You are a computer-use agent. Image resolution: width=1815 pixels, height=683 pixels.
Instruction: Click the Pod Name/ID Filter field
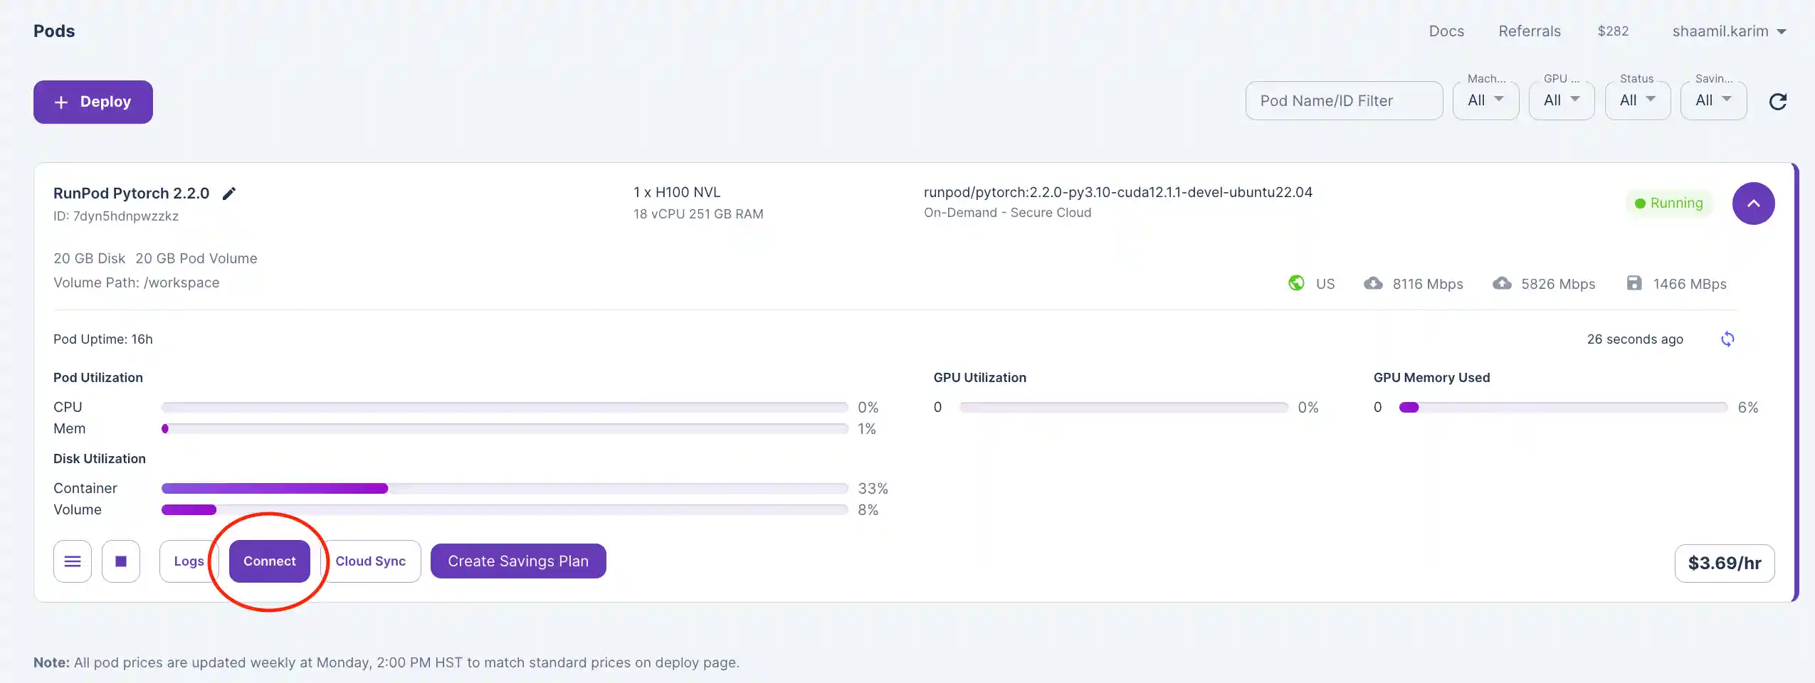click(1344, 101)
